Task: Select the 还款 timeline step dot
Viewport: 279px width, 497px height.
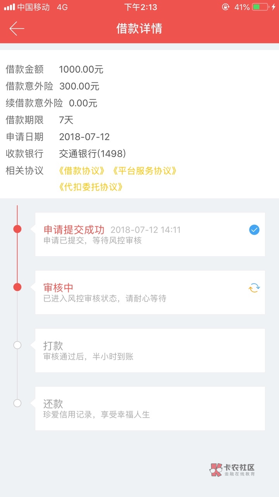Action: (x=17, y=403)
